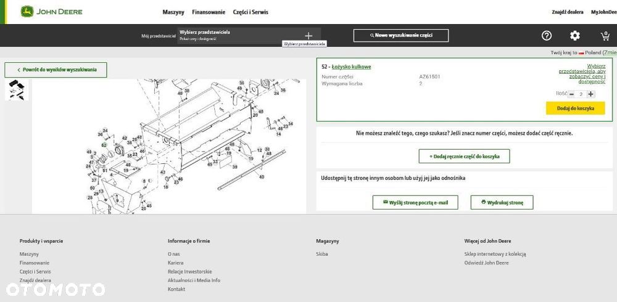Open footer link Skiba
Viewport: 617px width, 302px height.
(x=322, y=254)
